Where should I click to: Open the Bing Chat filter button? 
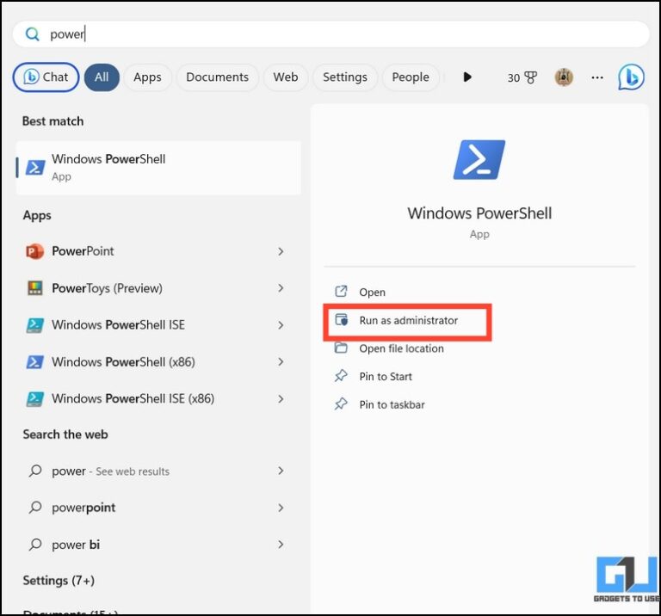coord(46,77)
